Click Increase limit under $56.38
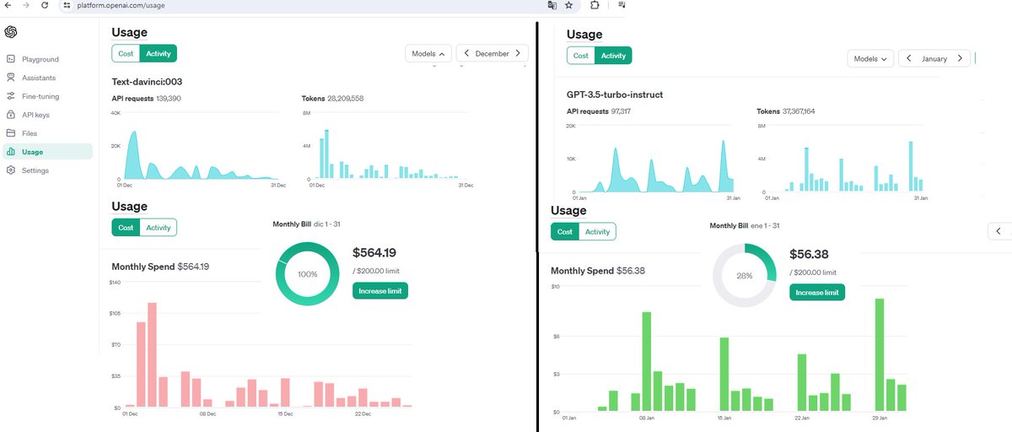 point(817,292)
